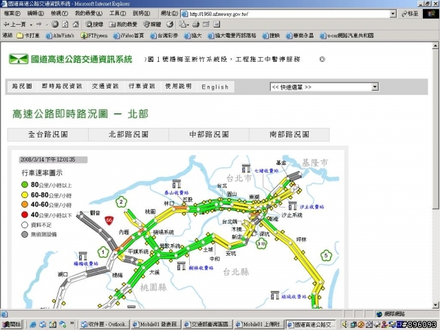This screenshot has width=440, height=330.
Task: Click the National Highway 1 flower marker
Action: (x=103, y=252)
